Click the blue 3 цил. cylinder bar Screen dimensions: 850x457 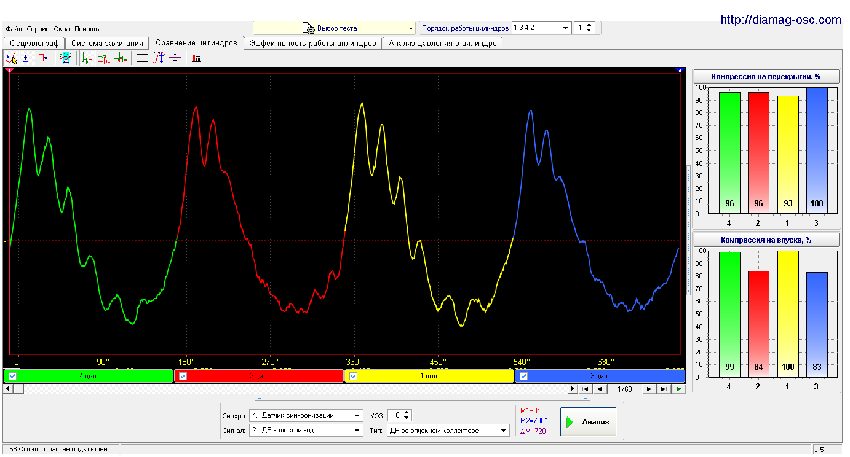600,376
